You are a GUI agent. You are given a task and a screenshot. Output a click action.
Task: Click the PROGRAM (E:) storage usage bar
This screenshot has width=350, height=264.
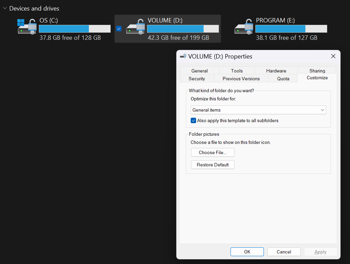tap(291, 29)
